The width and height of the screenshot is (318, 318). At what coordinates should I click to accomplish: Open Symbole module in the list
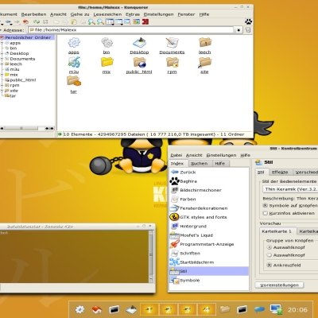(209, 281)
